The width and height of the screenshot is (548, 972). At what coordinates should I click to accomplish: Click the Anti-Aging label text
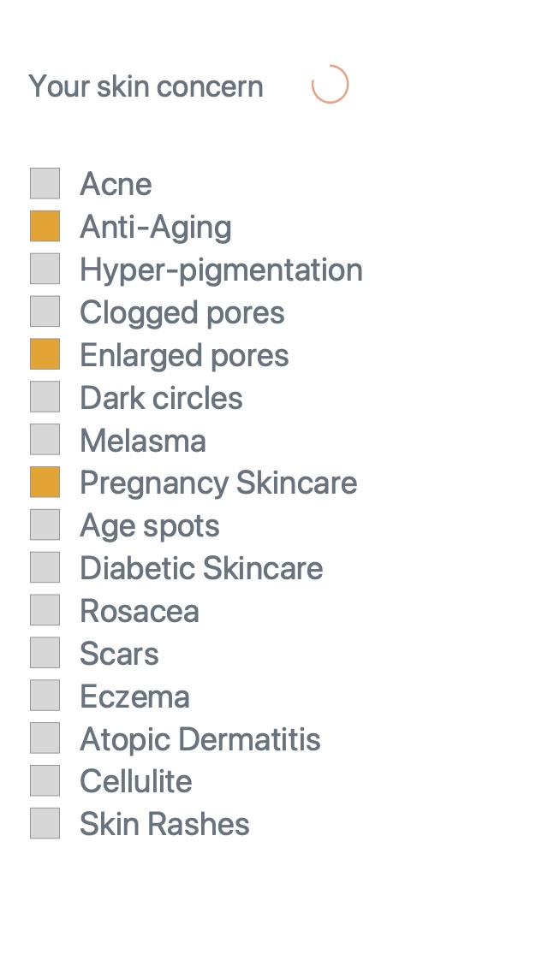click(156, 228)
